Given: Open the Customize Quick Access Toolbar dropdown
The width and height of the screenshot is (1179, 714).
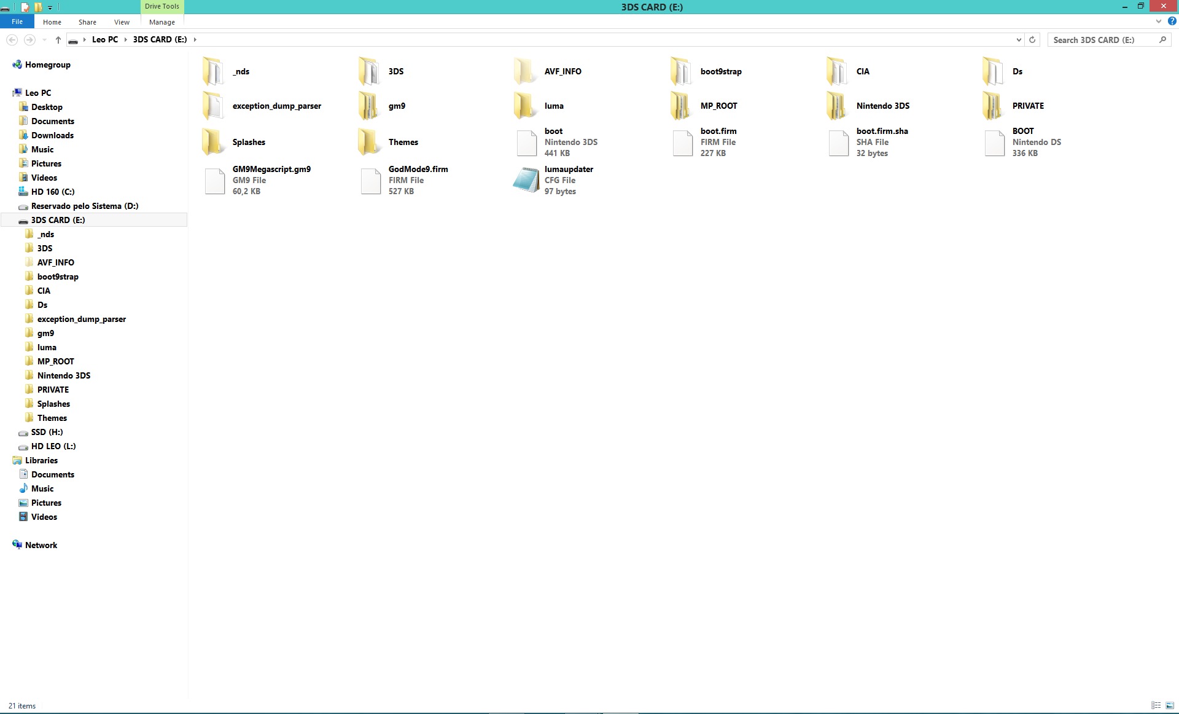Looking at the screenshot, I should click(50, 7).
